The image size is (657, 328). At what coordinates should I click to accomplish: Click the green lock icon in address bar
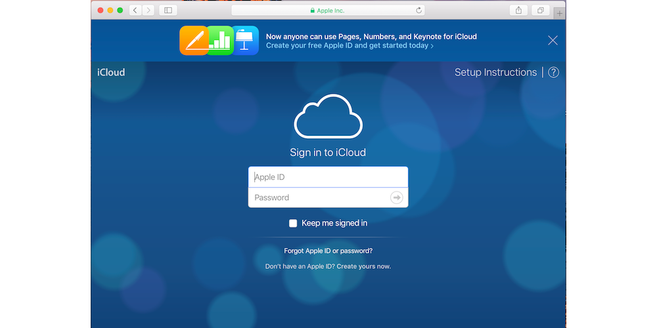tap(312, 10)
